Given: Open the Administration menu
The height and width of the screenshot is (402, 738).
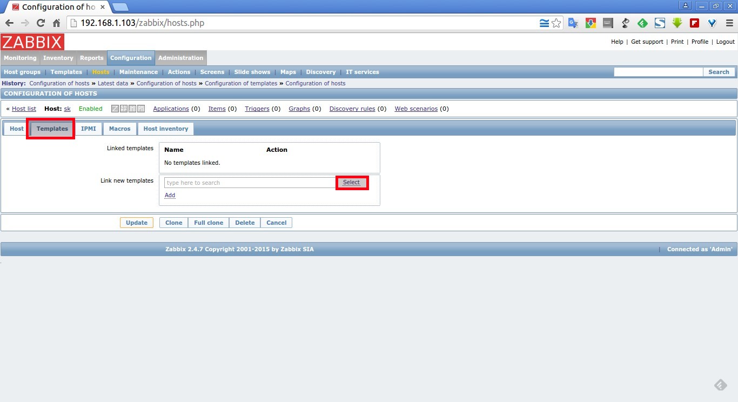Looking at the screenshot, I should click(x=181, y=58).
